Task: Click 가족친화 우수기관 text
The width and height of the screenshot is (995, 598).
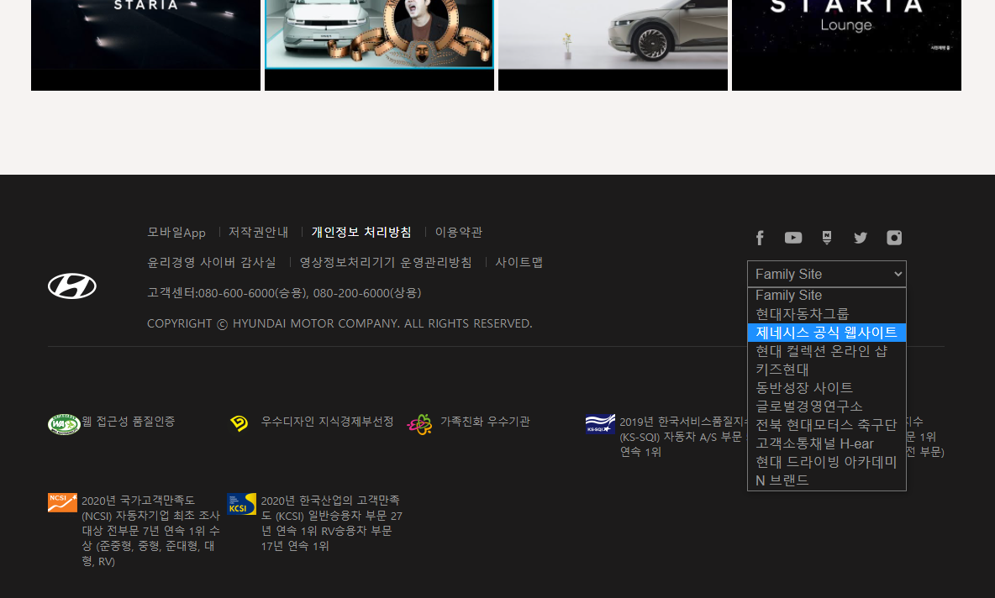Action: point(486,422)
